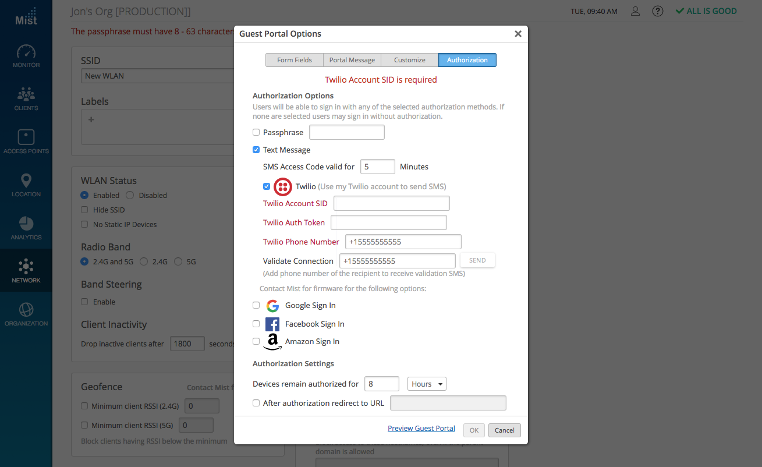This screenshot has width=762, height=467.
Task: Open Access Points sidebar icon
Action: coord(26,142)
